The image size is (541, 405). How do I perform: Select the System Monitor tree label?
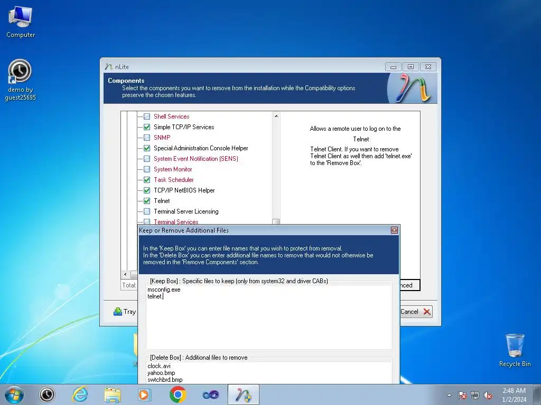(x=173, y=169)
